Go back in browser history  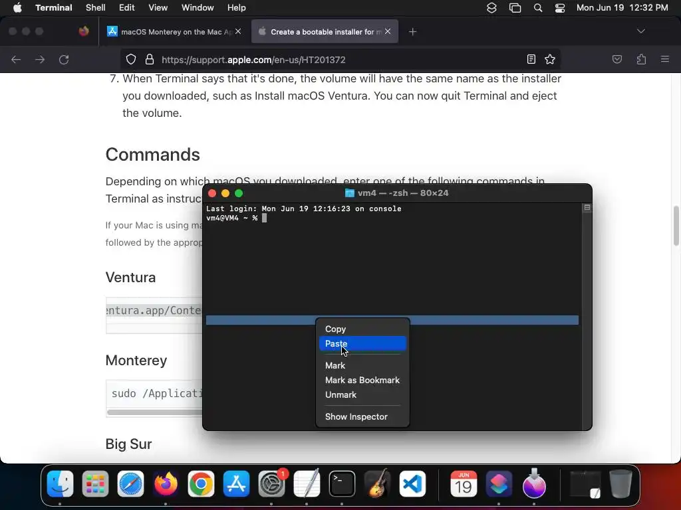[16, 59]
